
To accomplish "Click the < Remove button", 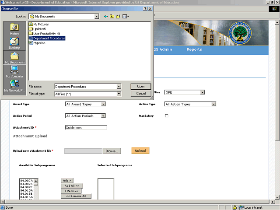I will click(x=71, y=191).
